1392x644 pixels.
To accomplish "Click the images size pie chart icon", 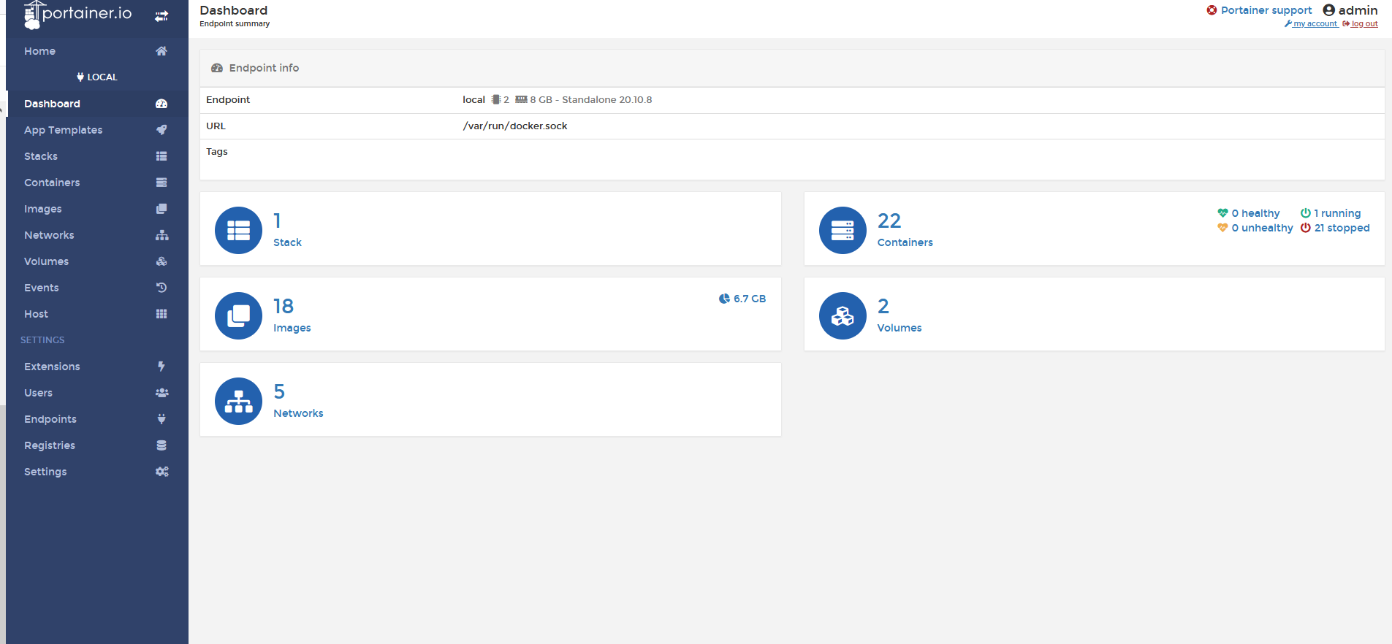I will point(724,299).
